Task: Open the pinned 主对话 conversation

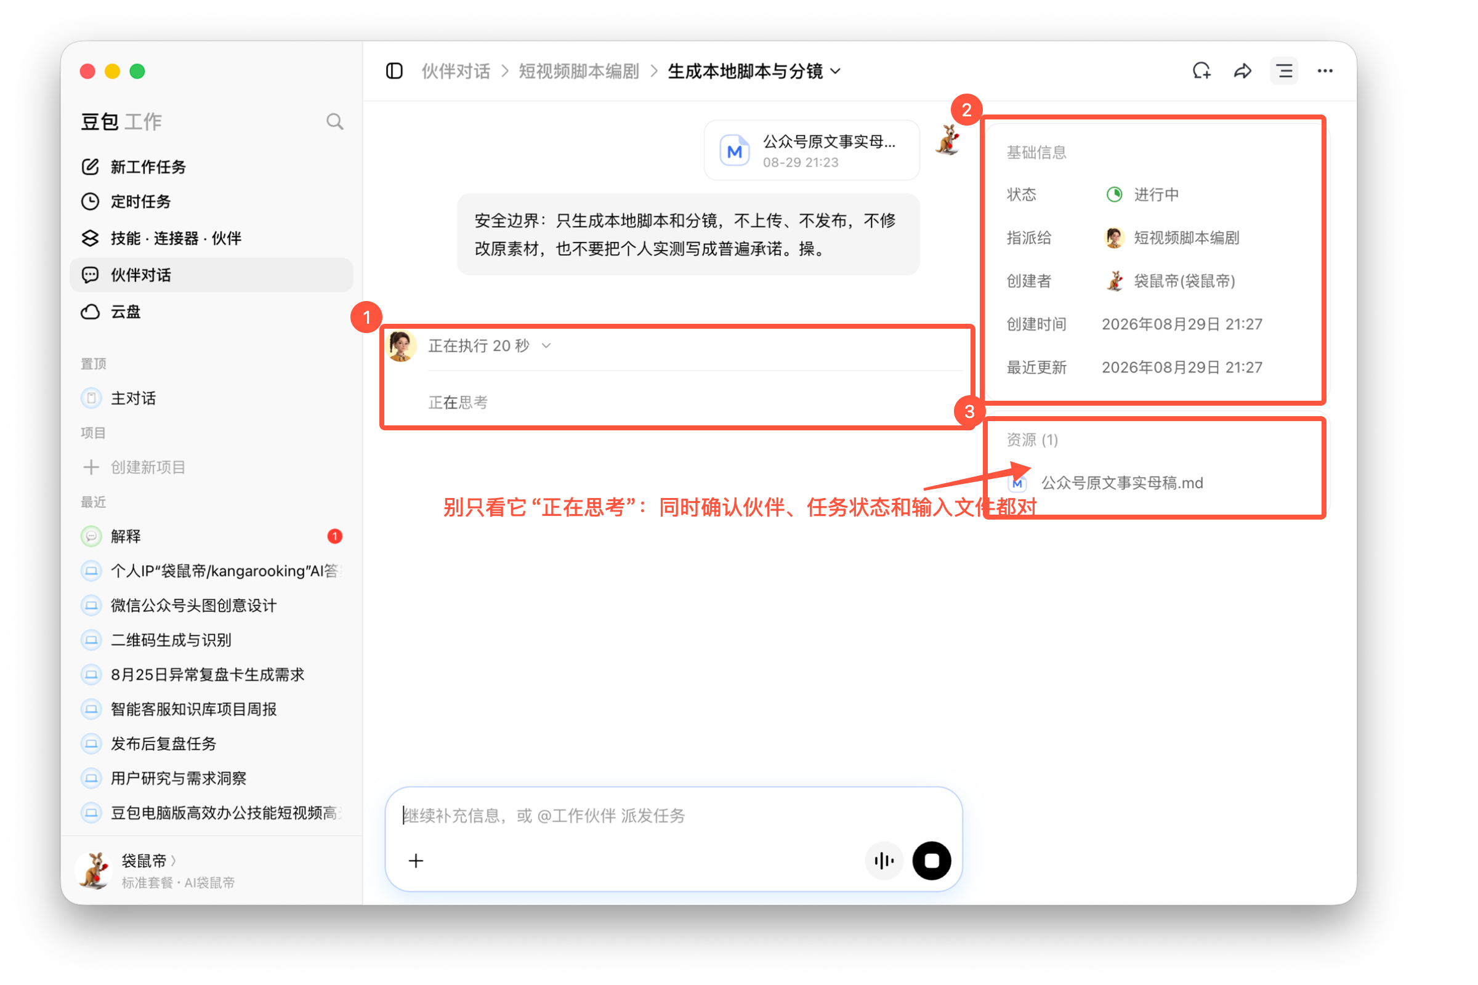Action: [x=211, y=398]
